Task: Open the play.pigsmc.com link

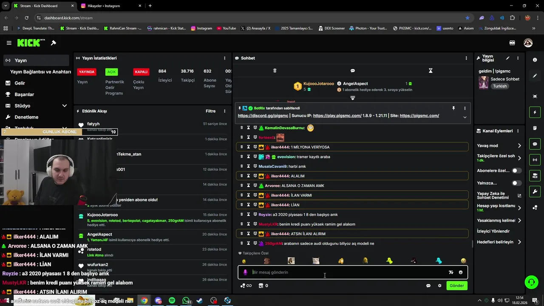Action: coord(337,116)
